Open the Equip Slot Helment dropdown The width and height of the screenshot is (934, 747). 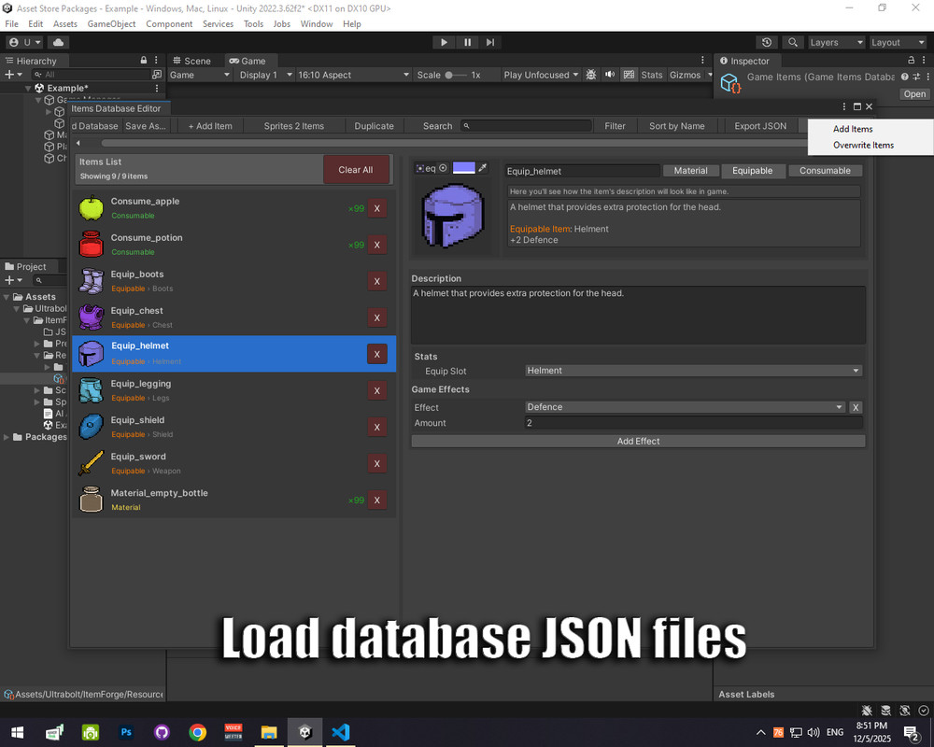tap(693, 371)
